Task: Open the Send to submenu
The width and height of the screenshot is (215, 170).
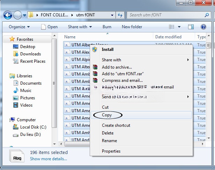Action: 141,97
